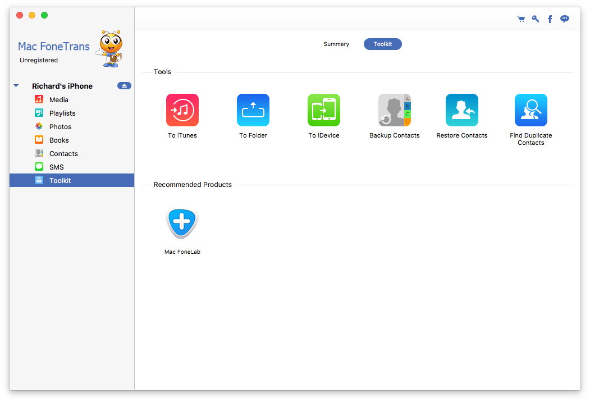This screenshot has height=402, width=590.
Task: Click the Mac FoneTrans title text
Action: (x=54, y=46)
